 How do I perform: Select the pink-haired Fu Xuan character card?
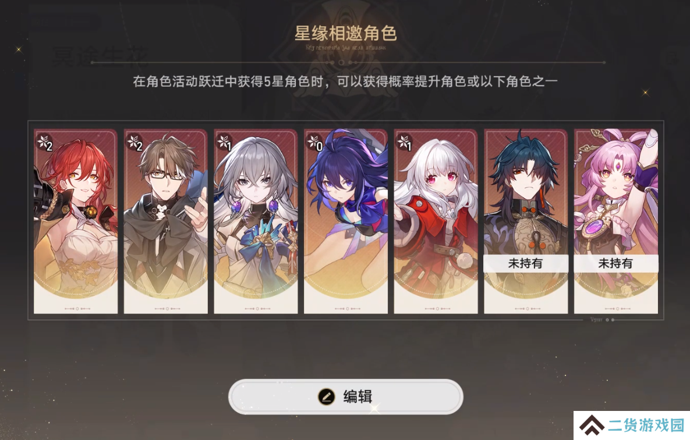point(616,221)
